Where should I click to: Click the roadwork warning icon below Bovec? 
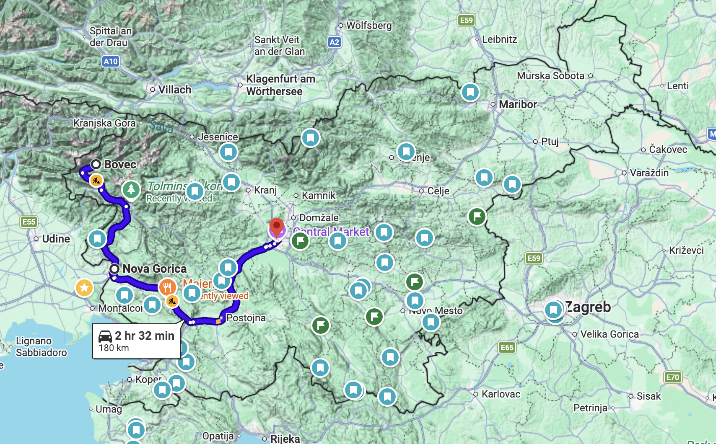coord(96,181)
